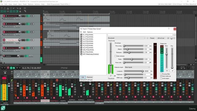Open FX for the Picked Bass Guitar track
197x111 pixels.
(x=27, y=40)
